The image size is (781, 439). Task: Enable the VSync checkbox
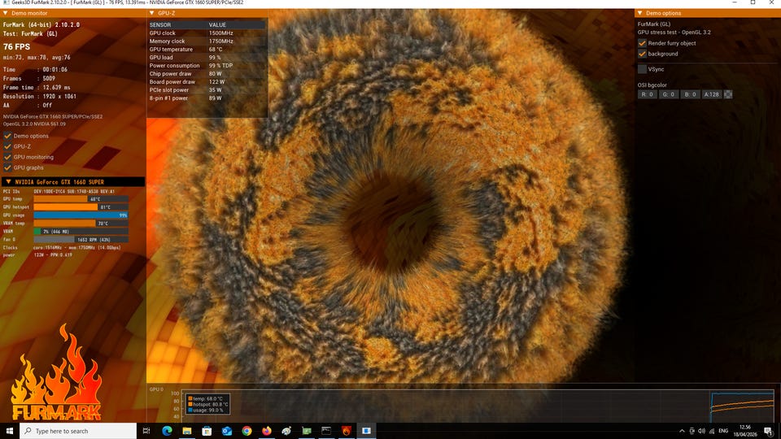click(642, 69)
